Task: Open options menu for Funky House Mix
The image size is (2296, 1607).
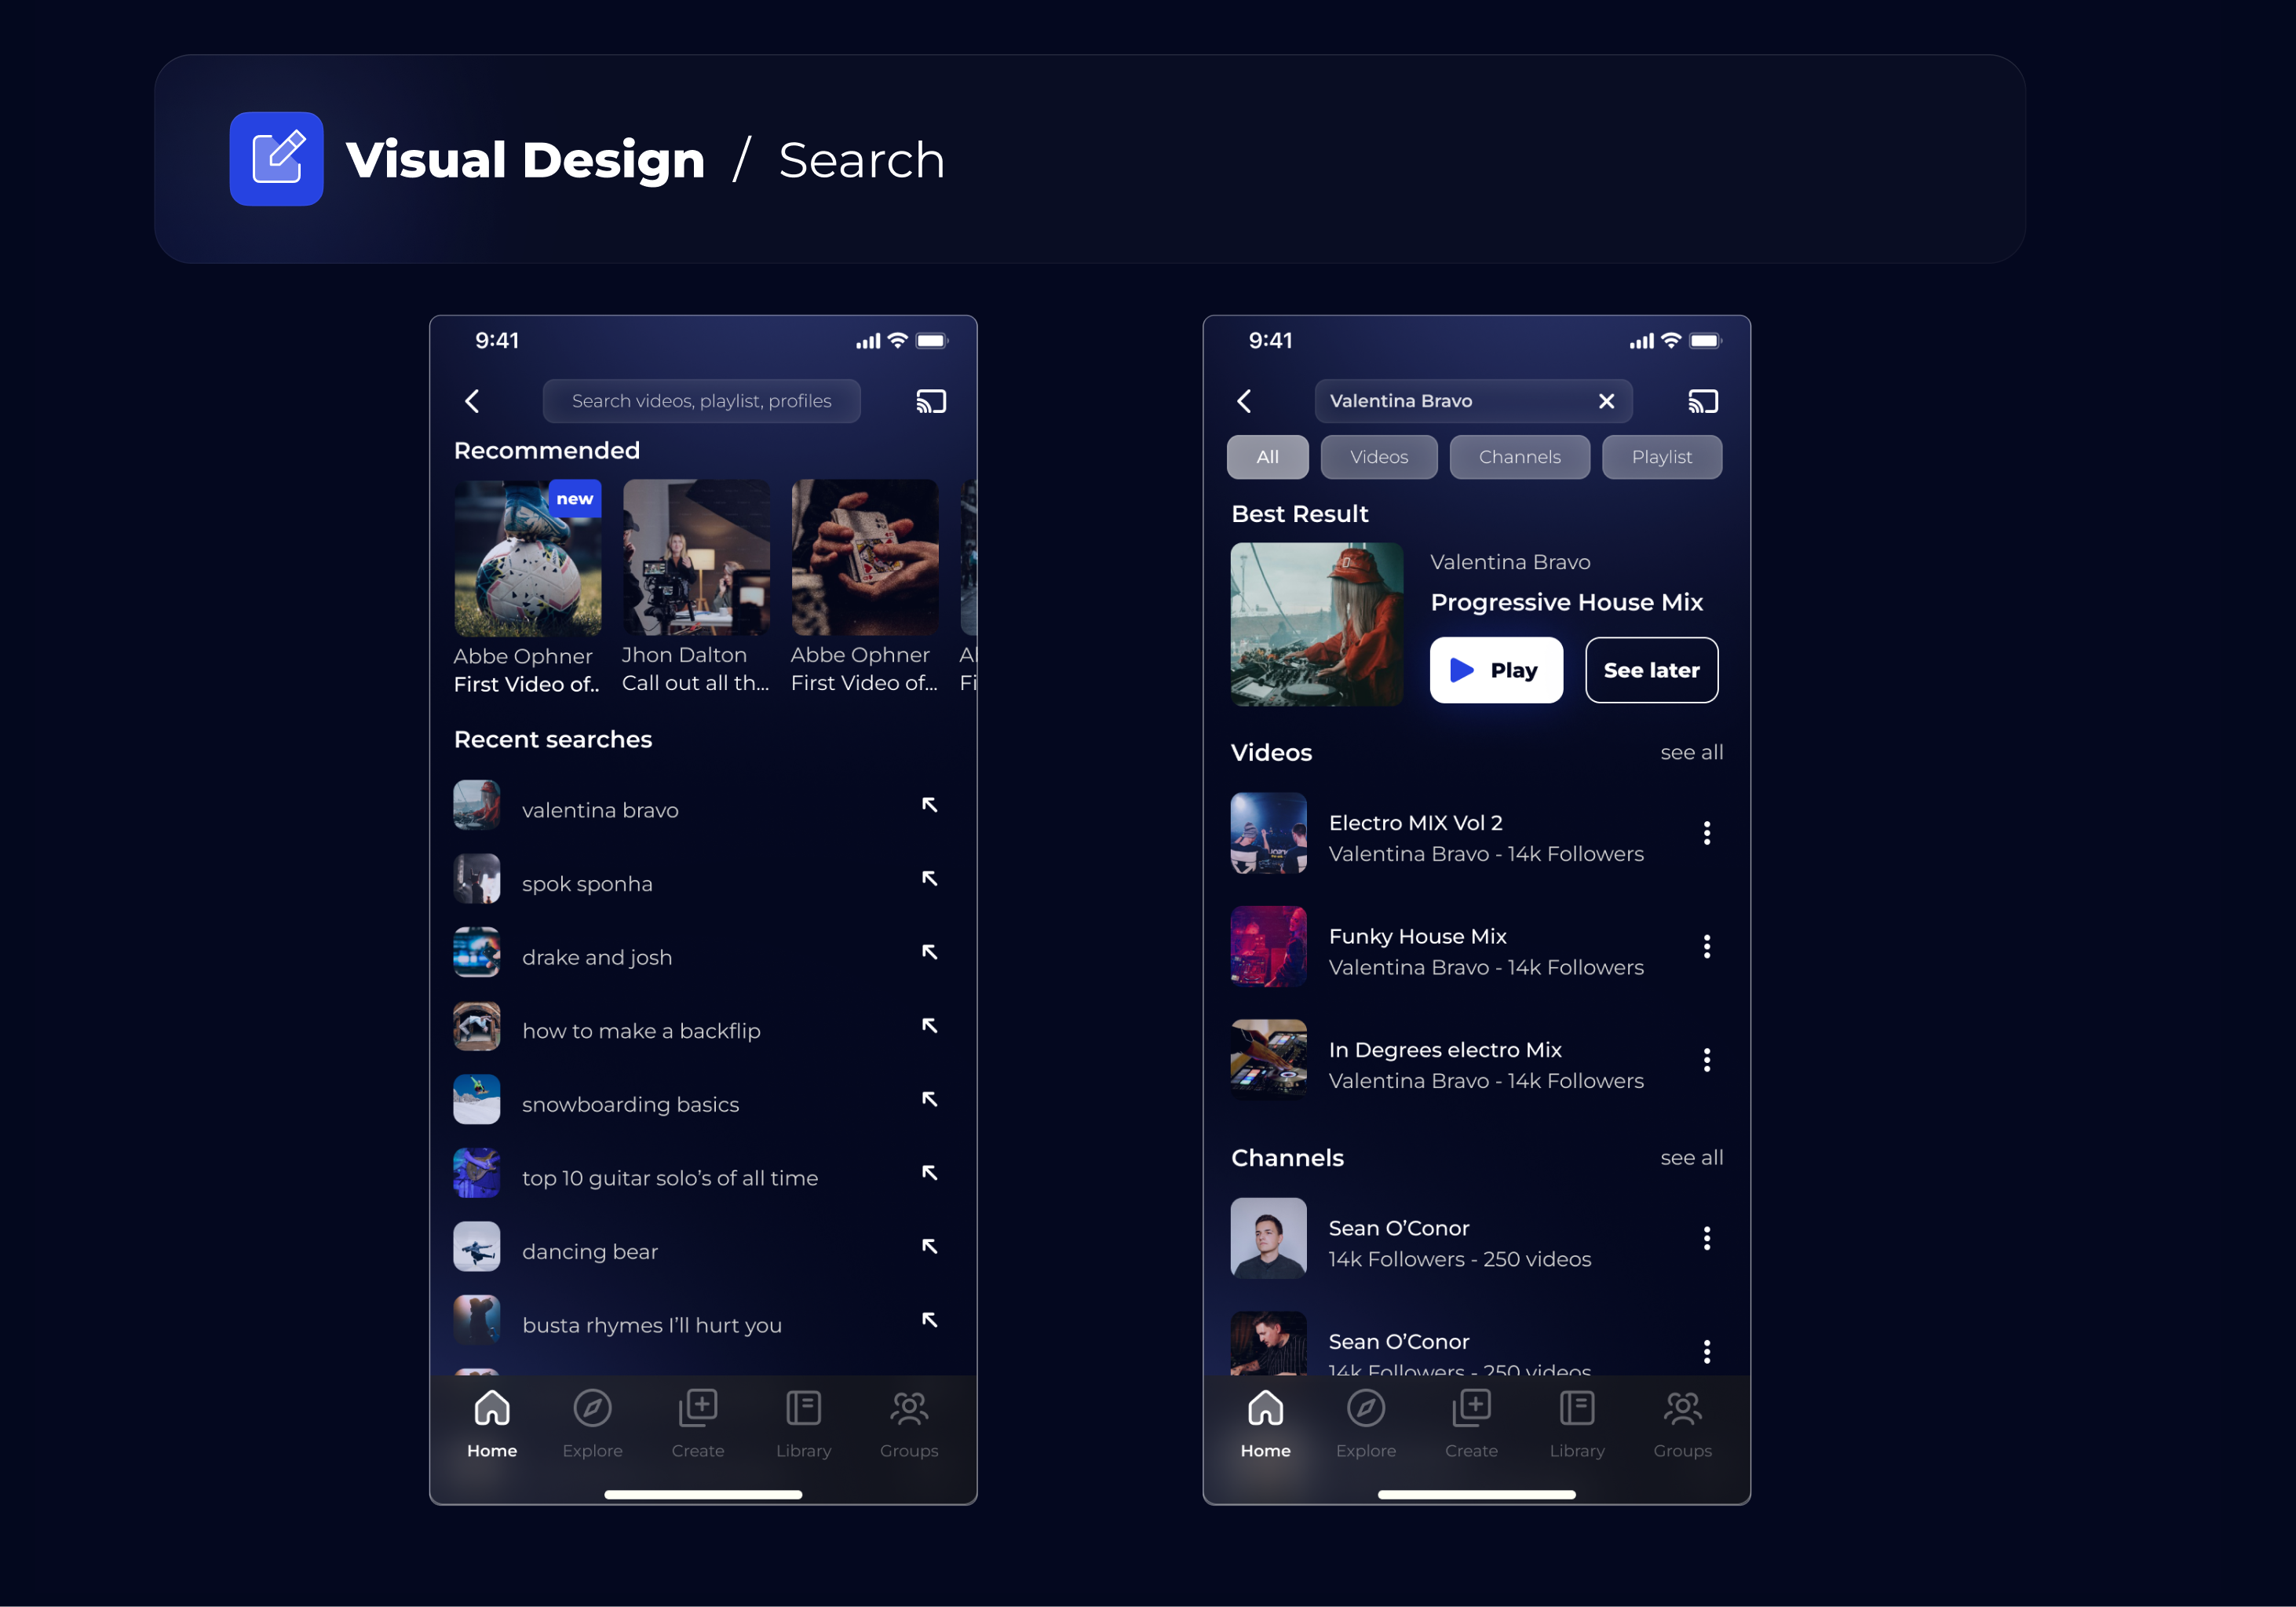Action: pyautogui.click(x=1706, y=946)
